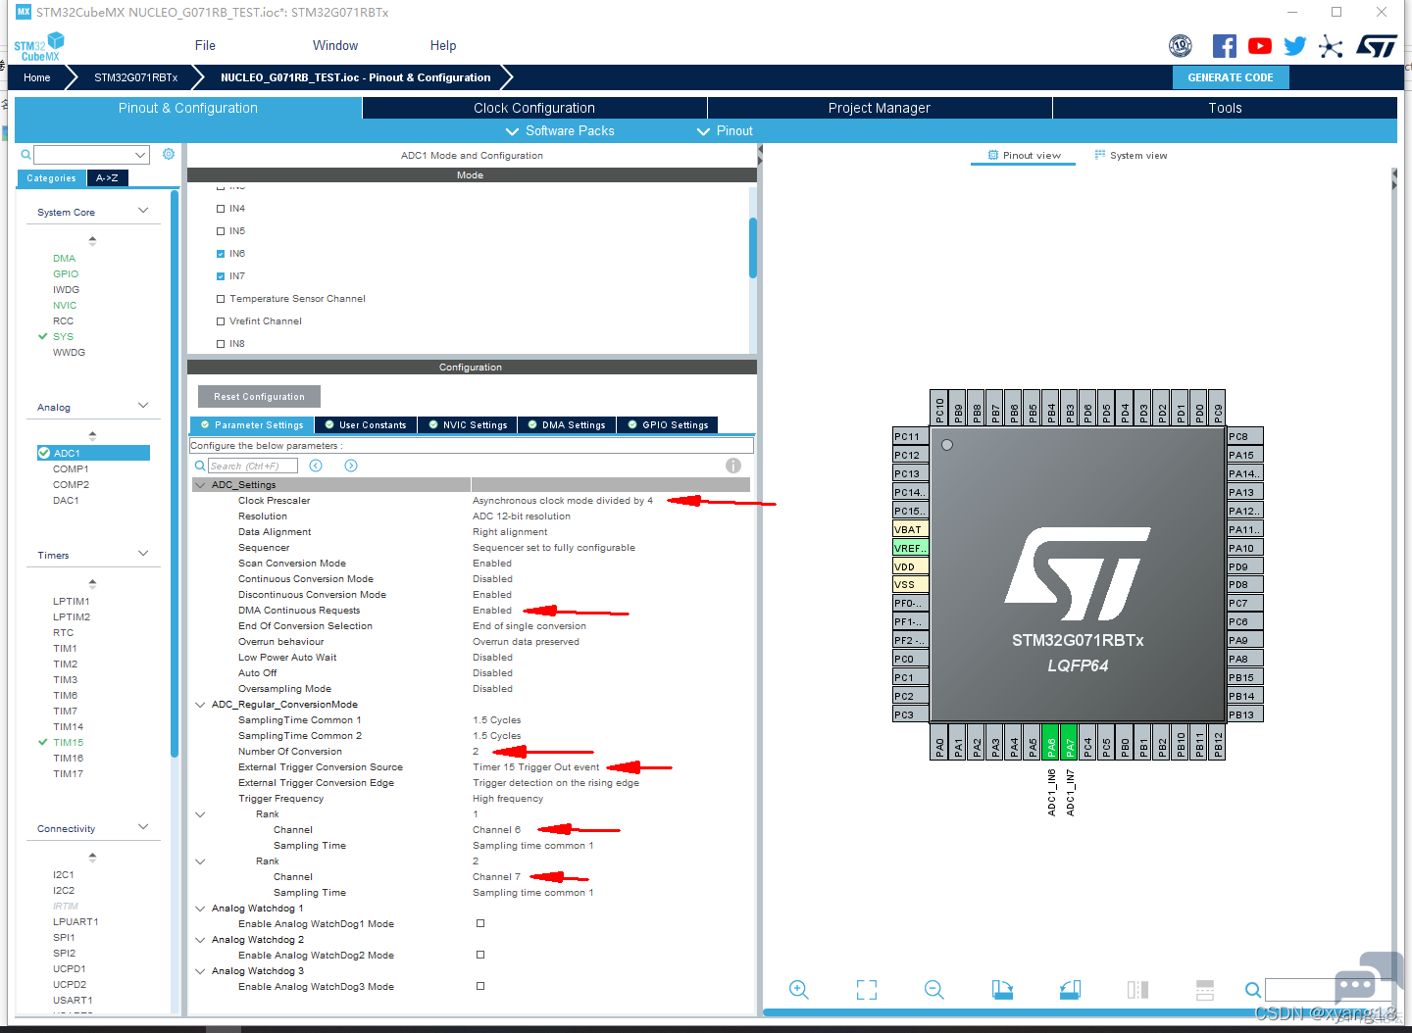
Task: Open the Facebook link icon
Action: tap(1225, 46)
